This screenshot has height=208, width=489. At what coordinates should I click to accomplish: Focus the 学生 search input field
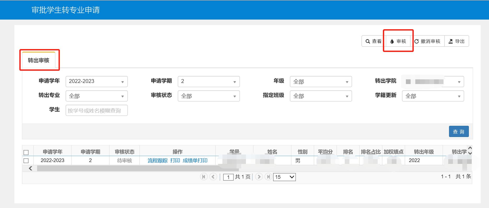click(x=96, y=110)
